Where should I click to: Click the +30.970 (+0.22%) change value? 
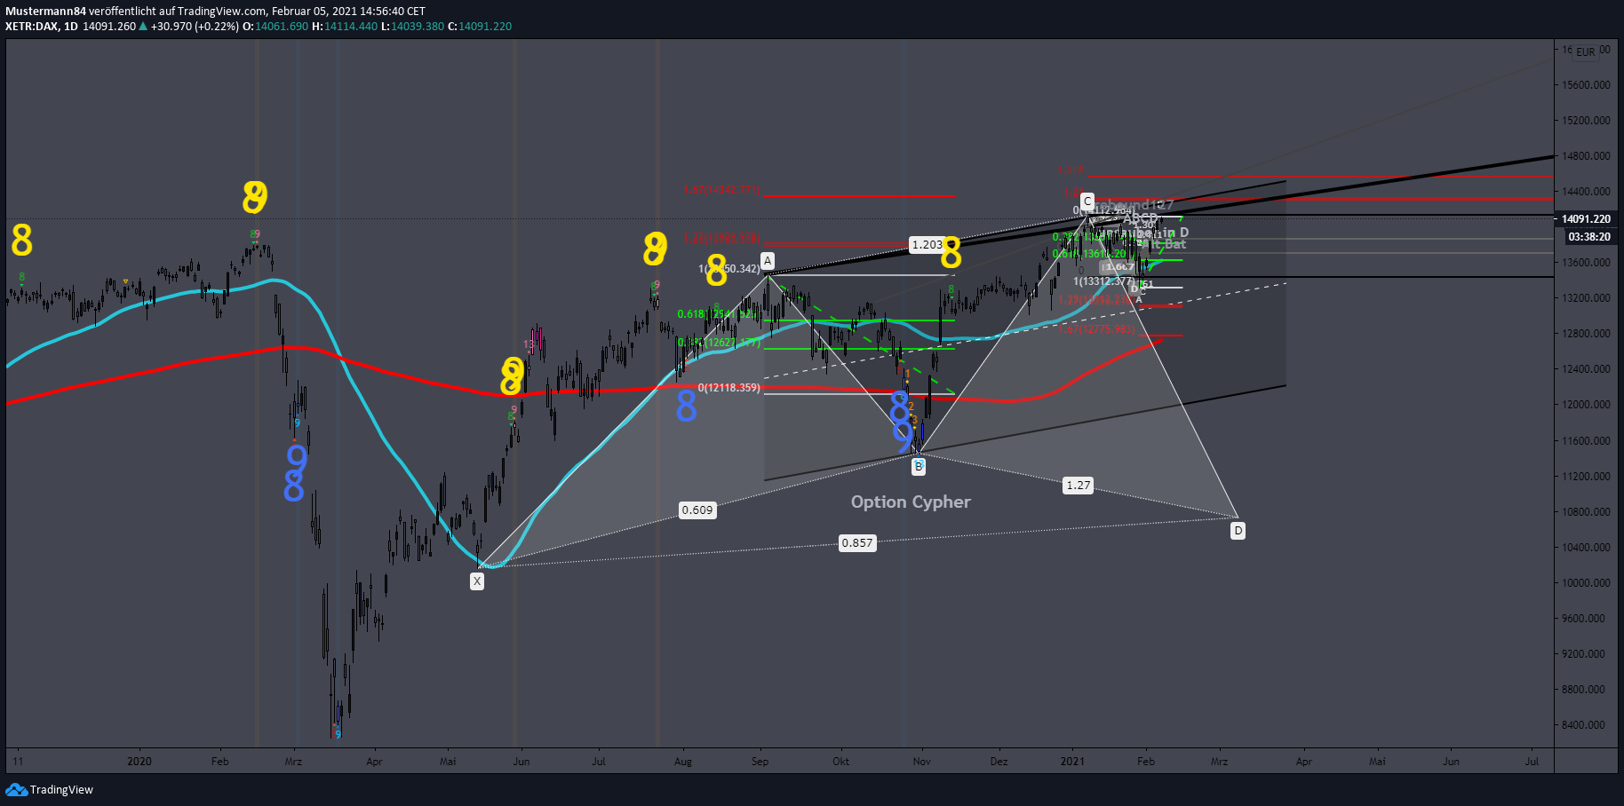pyautogui.click(x=195, y=27)
